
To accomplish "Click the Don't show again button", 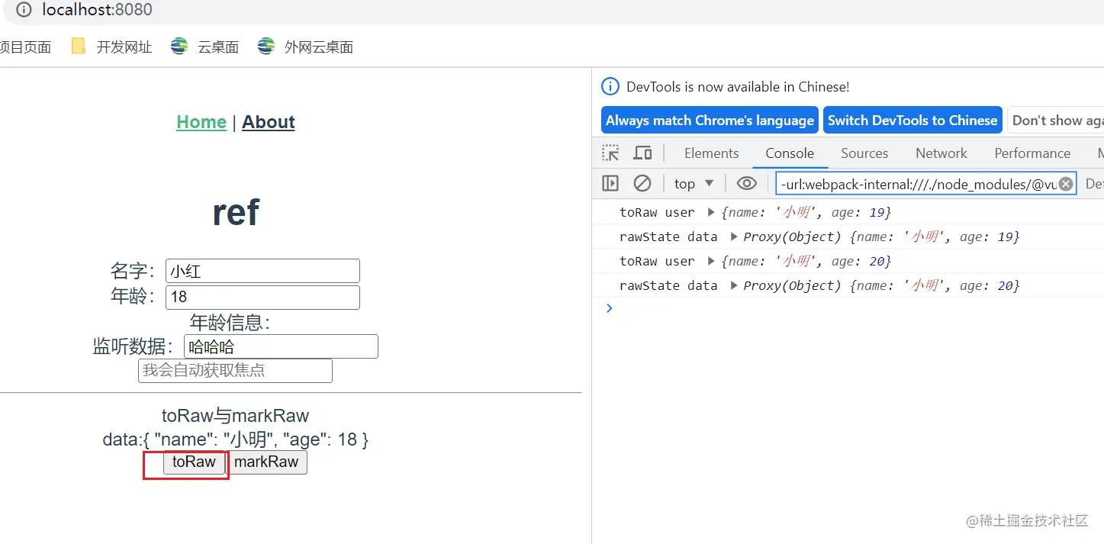I will [1056, 121].
